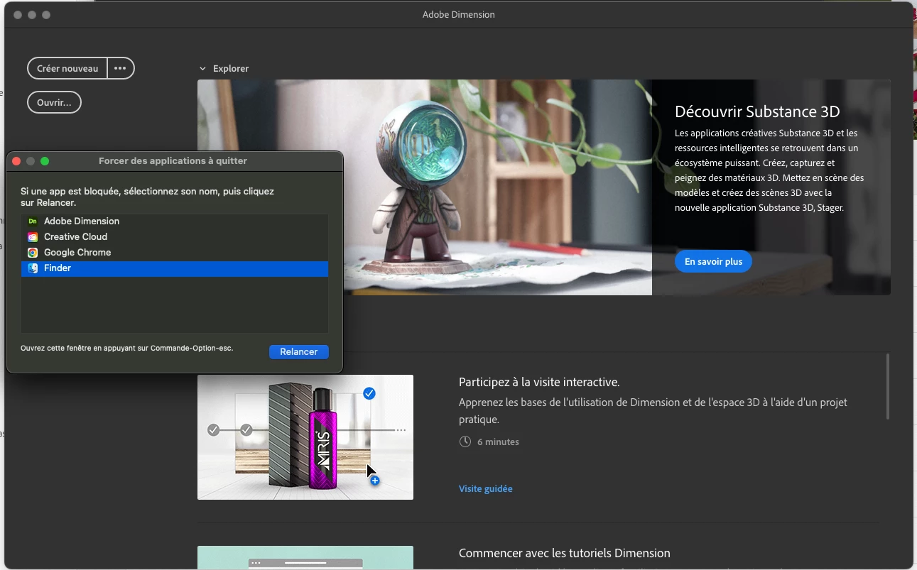Click the Creative Cloud app icon
This screenshot has height=570, width=917.
(33, 237)
